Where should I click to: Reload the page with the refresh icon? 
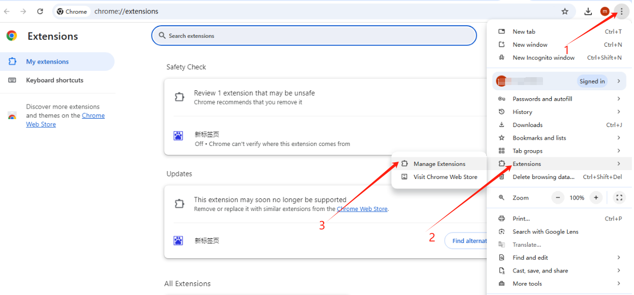tap(41, 11)
